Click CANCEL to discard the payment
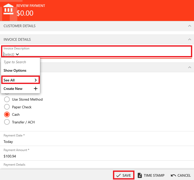Image resolution: width=194 pixels, height=180 pixels. 181,175
